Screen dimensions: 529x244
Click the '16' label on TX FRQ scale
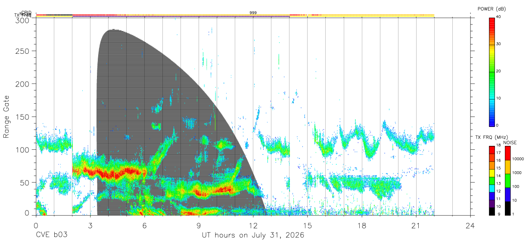(499, 161)
